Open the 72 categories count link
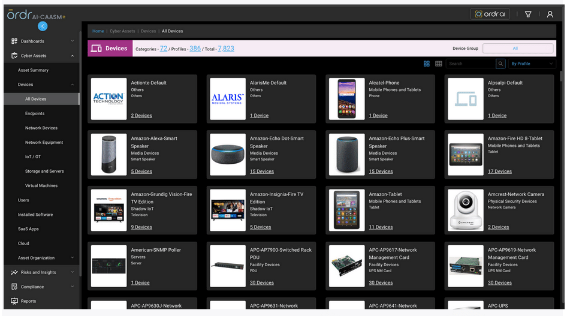 pos(164,49)
